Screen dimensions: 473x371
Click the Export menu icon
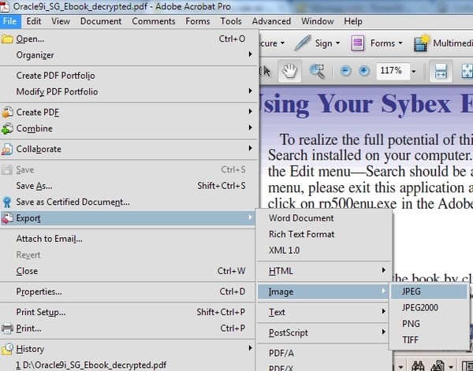click(x=7, y=218)
